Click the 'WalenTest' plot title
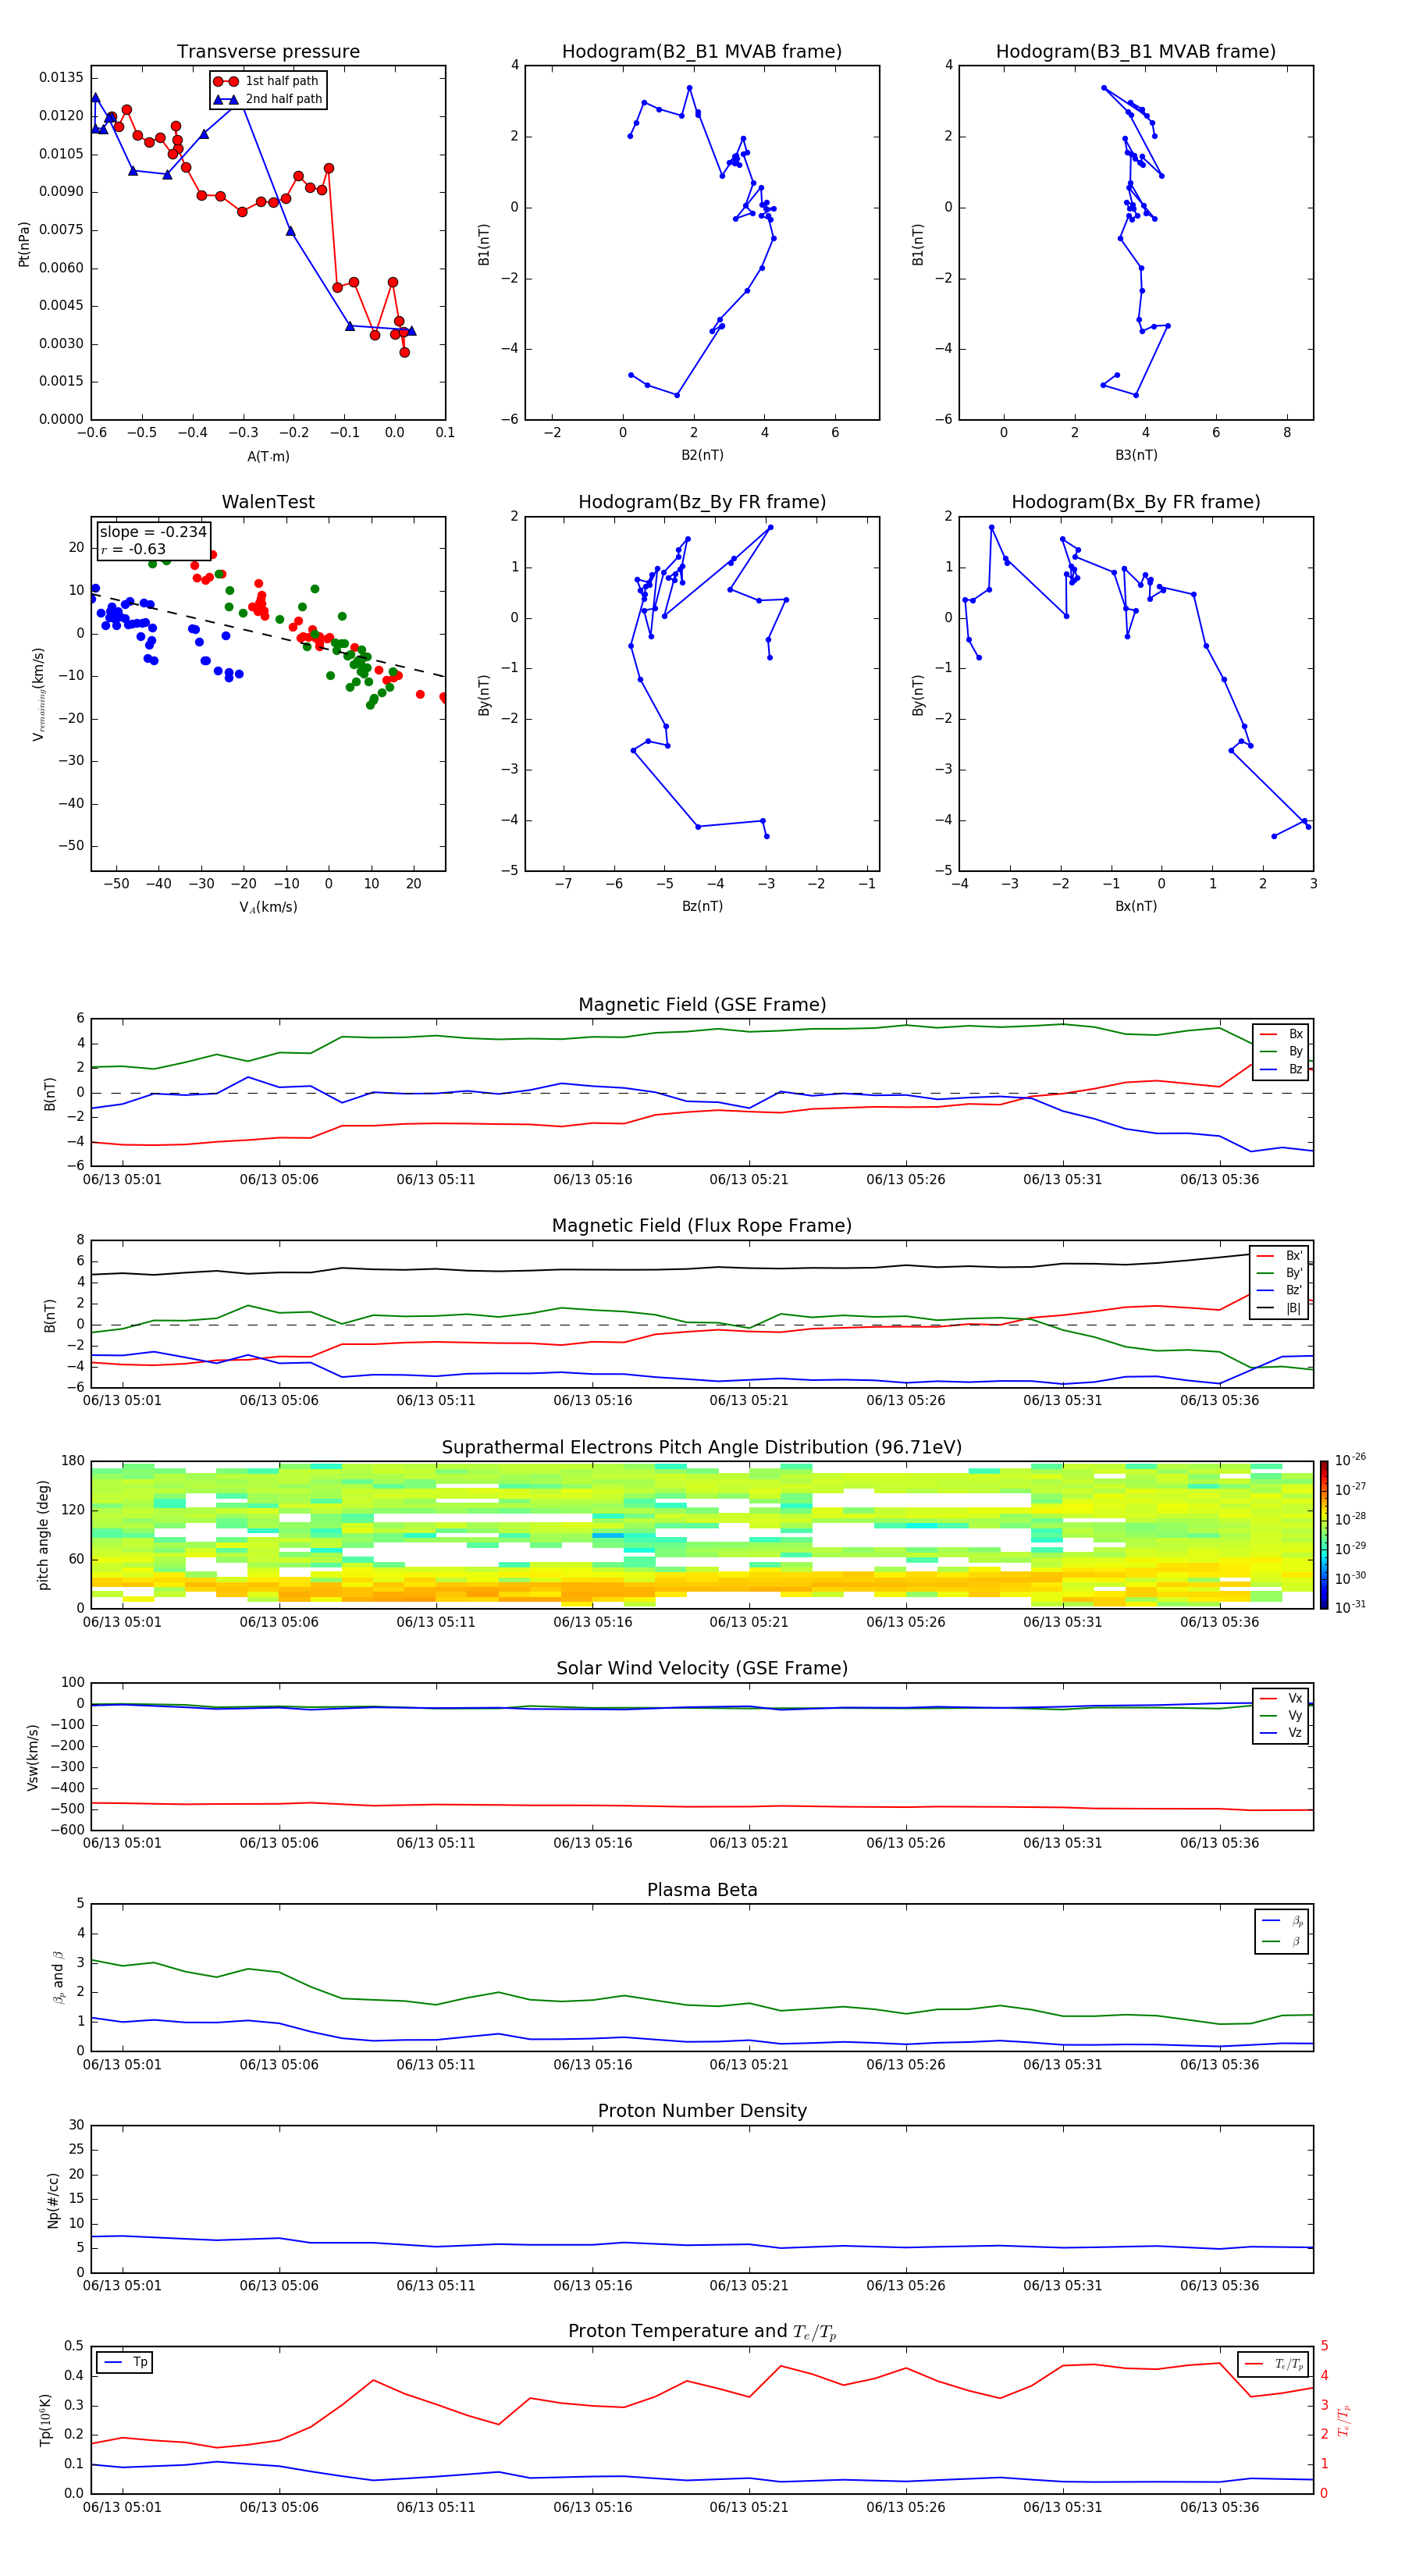This screenshot has width=1405, height=2576. click(268, 502)
